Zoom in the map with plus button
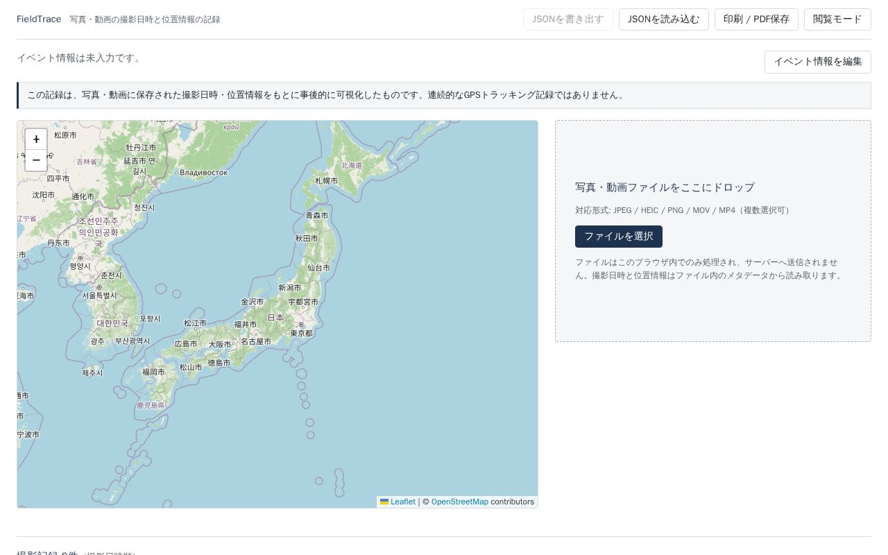The width and height of the screenshot is (888, 555). click(36, 139)
